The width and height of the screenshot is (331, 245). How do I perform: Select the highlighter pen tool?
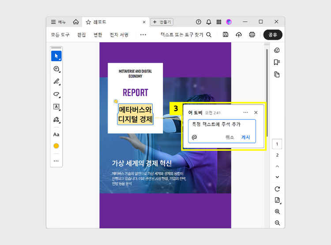click(x=56, y=82)
